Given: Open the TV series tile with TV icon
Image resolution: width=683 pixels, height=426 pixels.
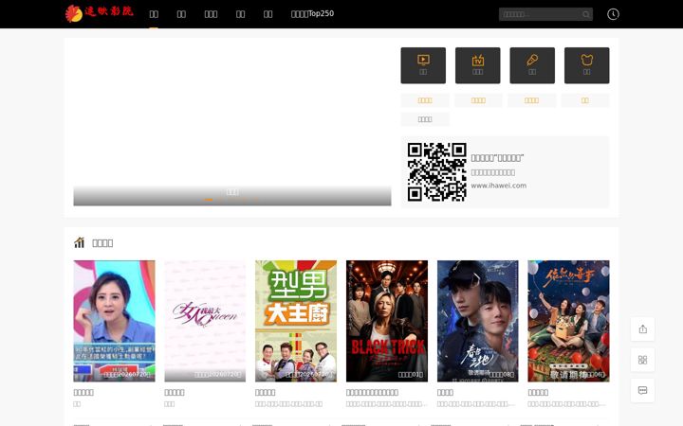Looking at the screenshot, I should [x=478, y=65].
